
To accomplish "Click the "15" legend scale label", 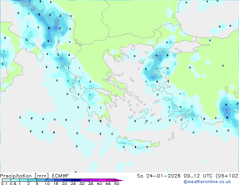I will tap(56, 183).
